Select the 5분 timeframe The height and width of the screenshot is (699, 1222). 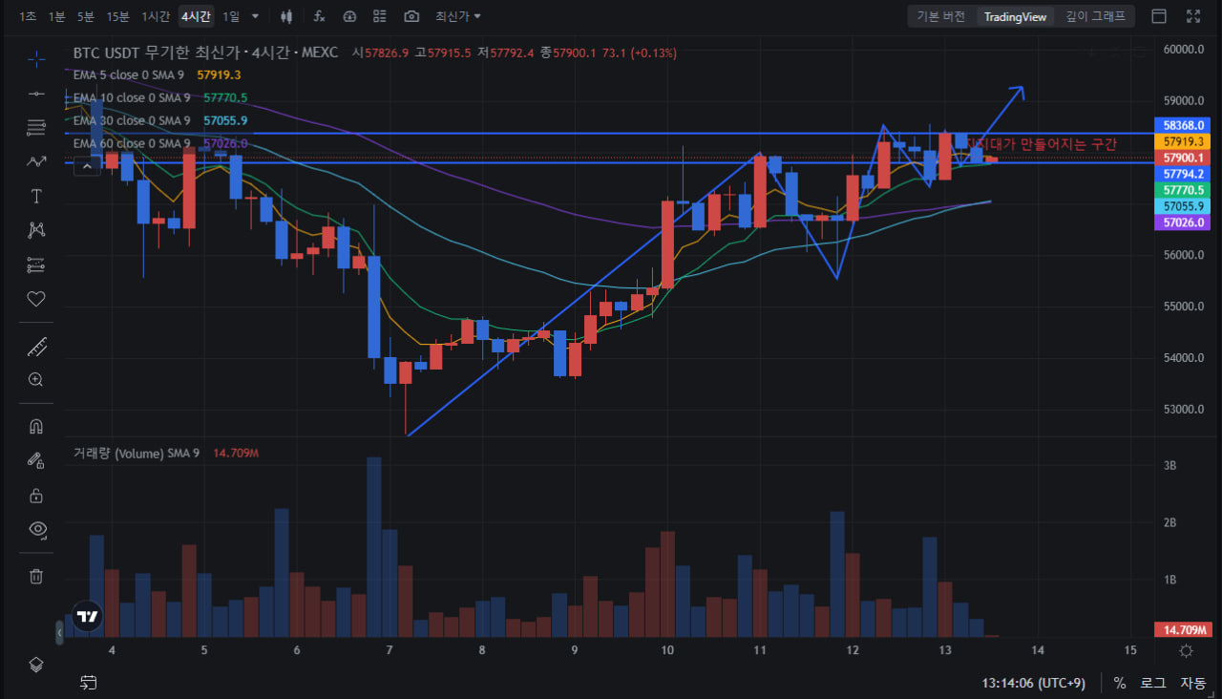tap(86, 16)
